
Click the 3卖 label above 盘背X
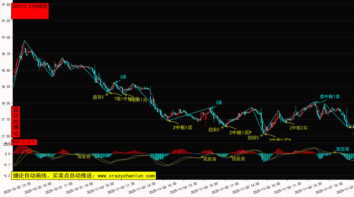(x=123, y=77)
